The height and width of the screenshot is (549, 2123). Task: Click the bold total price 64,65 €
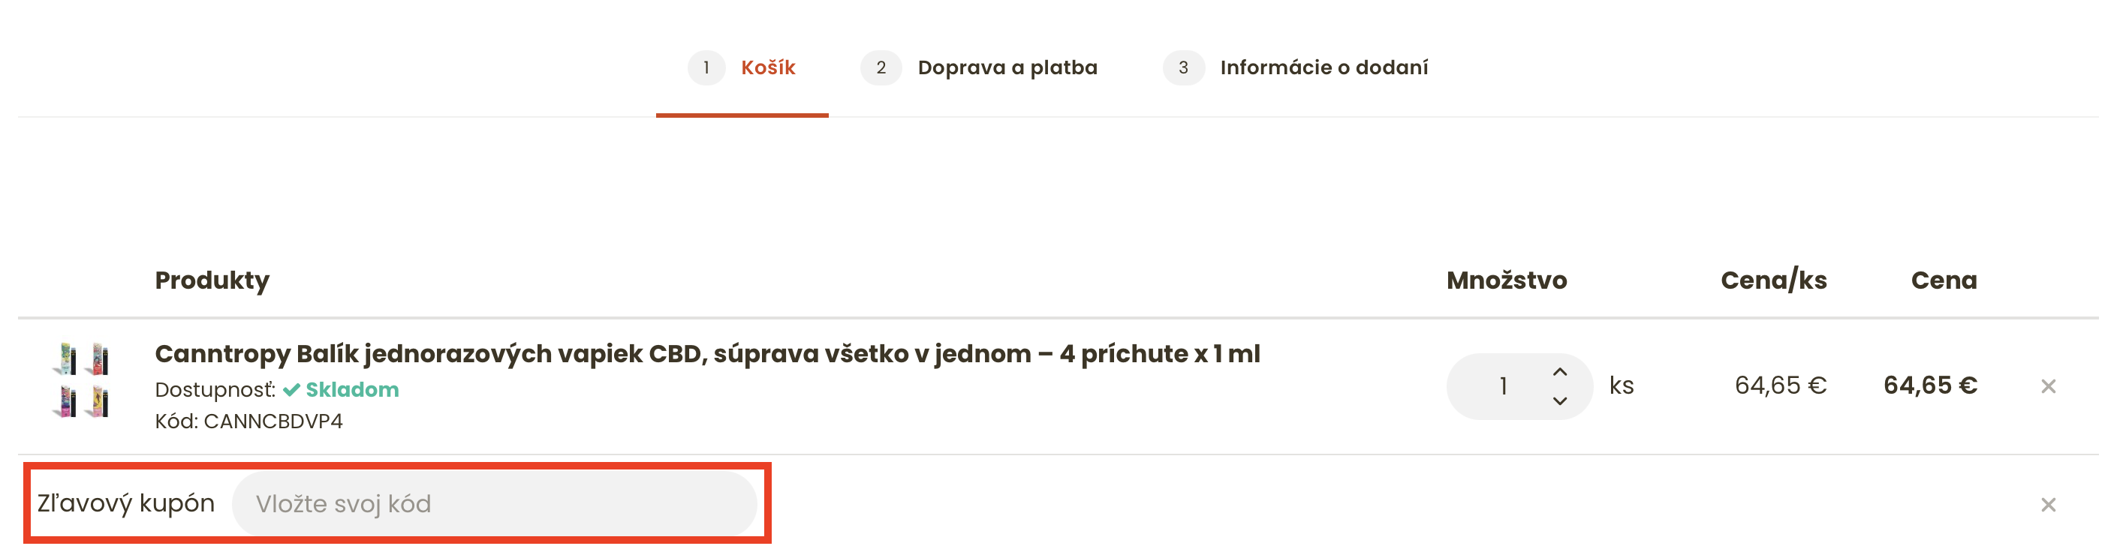(x=1929, y=385)
